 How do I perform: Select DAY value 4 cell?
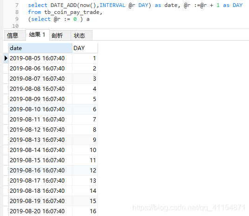click(x=85, y=89)
